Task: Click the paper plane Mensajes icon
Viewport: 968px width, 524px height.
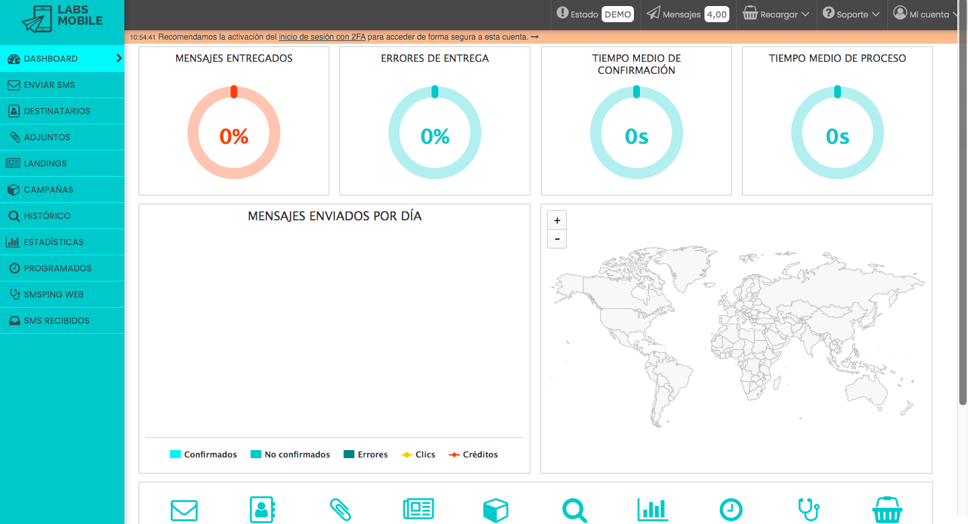Action: click(653, 13)
